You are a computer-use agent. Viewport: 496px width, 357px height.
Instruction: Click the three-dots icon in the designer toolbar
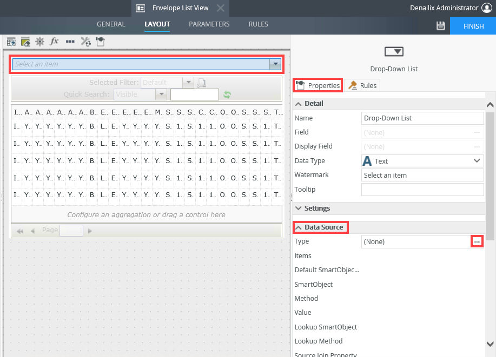click(x=70, y=42)
